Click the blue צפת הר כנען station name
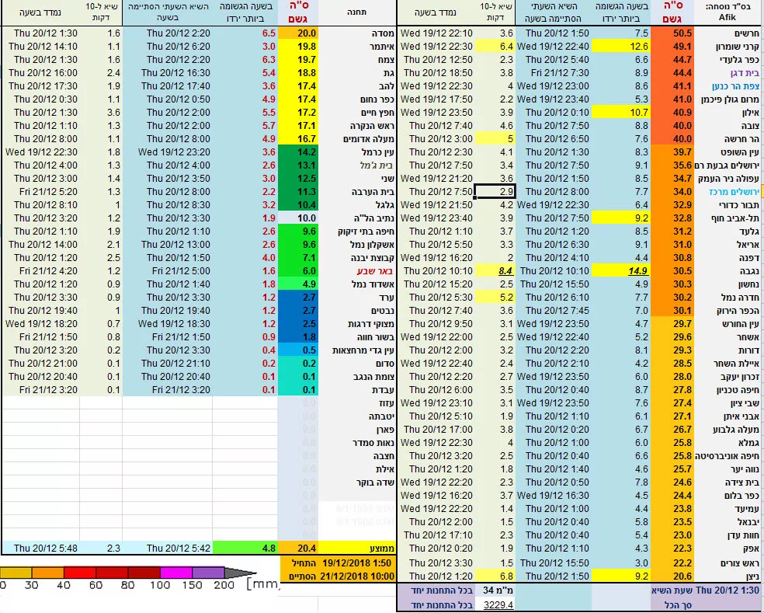 pos(729,86)
